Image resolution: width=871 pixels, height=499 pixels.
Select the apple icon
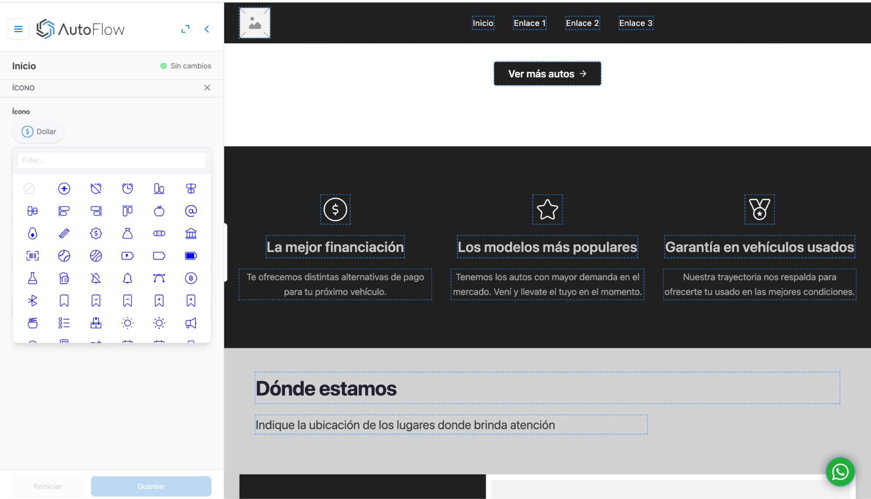point(159,211)
